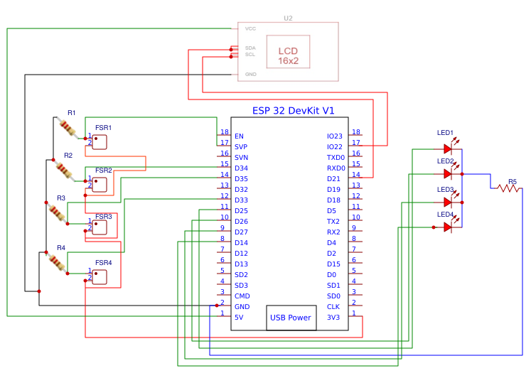This screenshot has width=531, height=373.
Task: Click the D13 pin label
Action: point(241,264)
